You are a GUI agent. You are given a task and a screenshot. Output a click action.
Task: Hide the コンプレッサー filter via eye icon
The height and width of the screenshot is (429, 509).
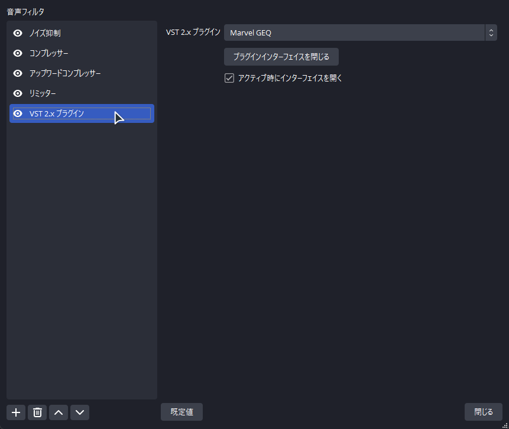click(x=18, y=53)
